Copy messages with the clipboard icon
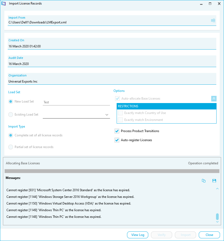 point(204,181)
